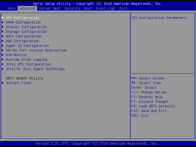Launch Instant Flash utility
This screenshot has height=147, width=196.
[18, 83]
